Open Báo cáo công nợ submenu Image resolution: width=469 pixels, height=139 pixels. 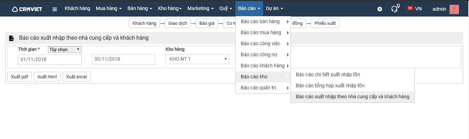(x=263, y=55)
